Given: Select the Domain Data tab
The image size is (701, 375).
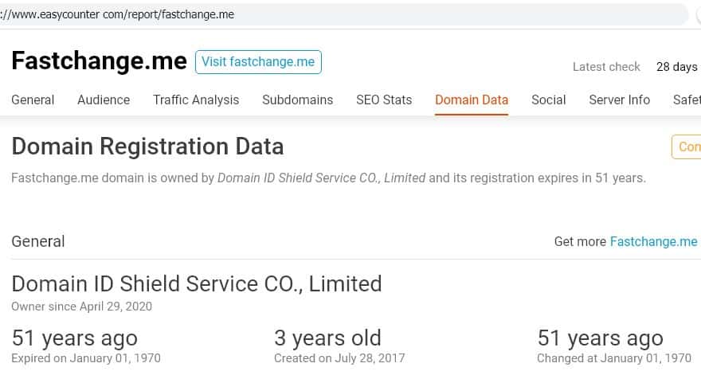Looking at the screenshot, I should coord(472,100).
